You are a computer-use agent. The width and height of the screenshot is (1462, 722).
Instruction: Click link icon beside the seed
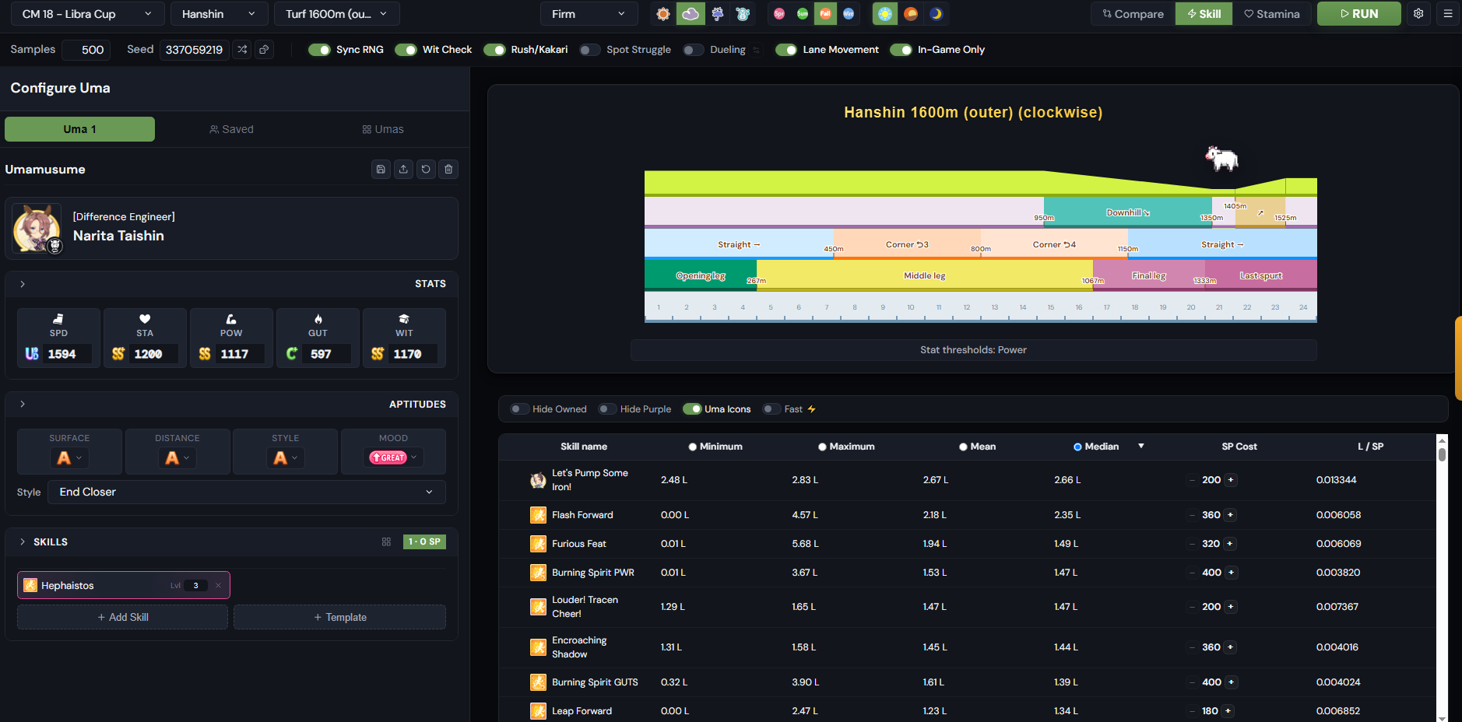point(265,50)
